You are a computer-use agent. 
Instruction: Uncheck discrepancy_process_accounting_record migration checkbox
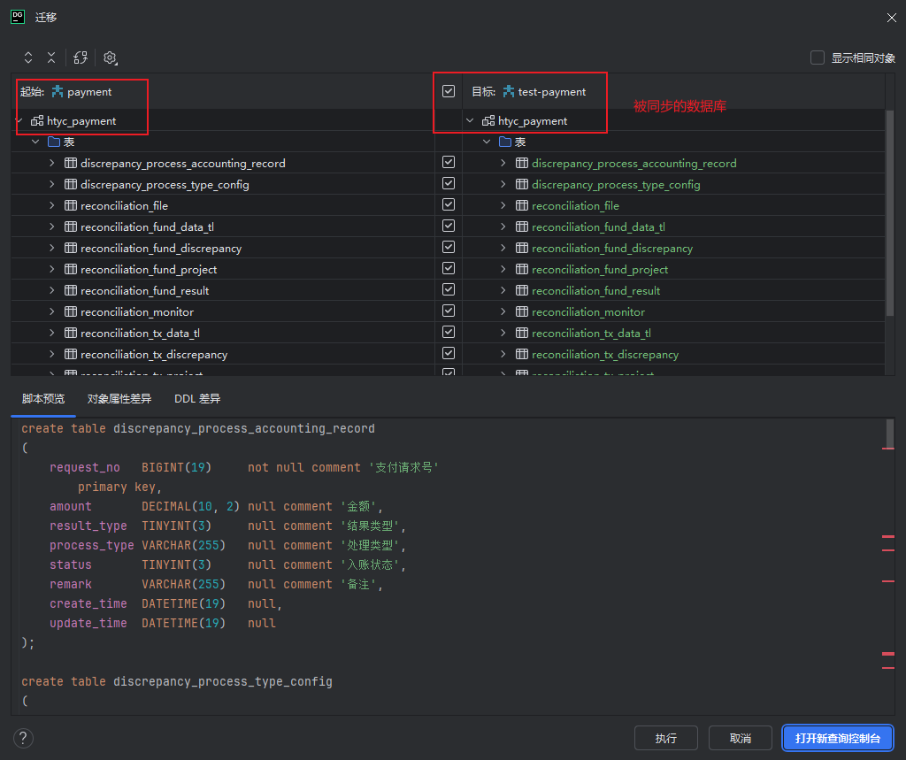(x=449, y=163)
